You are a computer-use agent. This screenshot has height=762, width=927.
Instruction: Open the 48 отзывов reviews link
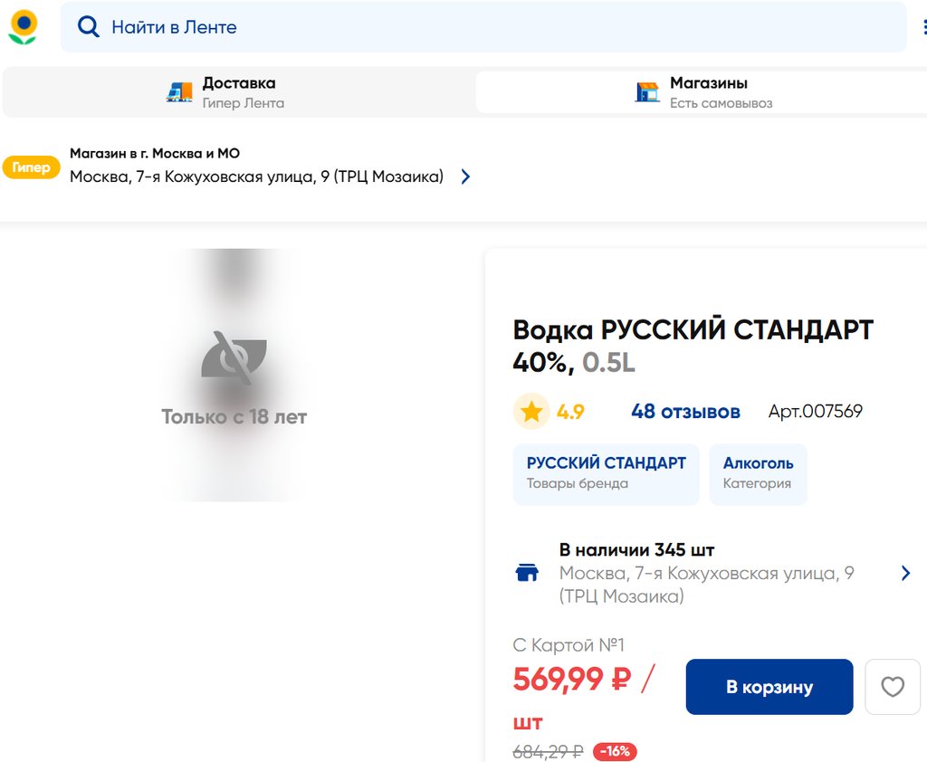click(x=685, y=412)
